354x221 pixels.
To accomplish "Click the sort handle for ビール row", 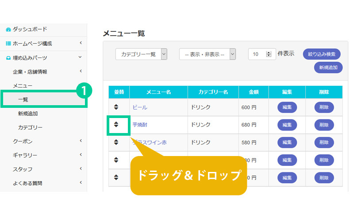I will [x=116, y=107].
